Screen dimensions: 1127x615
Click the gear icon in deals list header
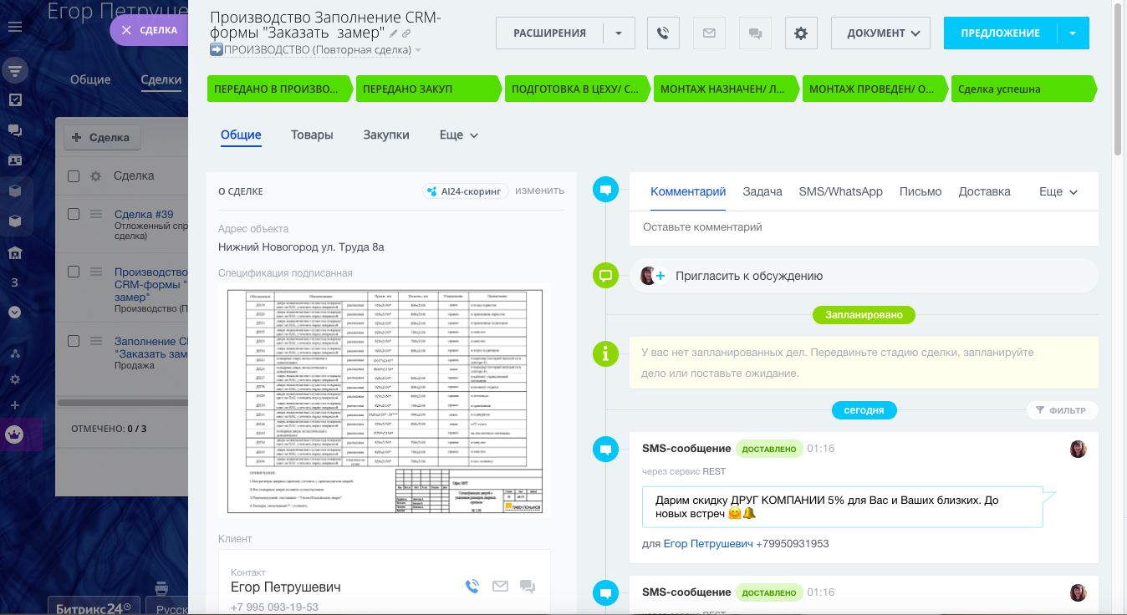[x=96, y=176]
